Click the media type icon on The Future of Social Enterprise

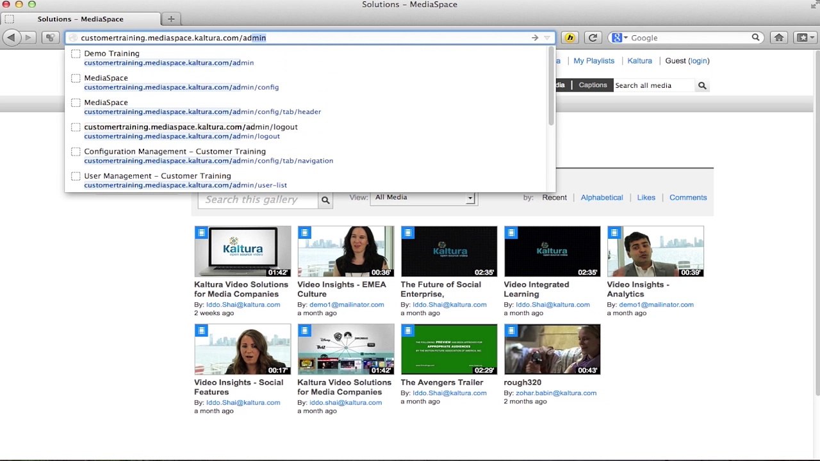(407, 232)
